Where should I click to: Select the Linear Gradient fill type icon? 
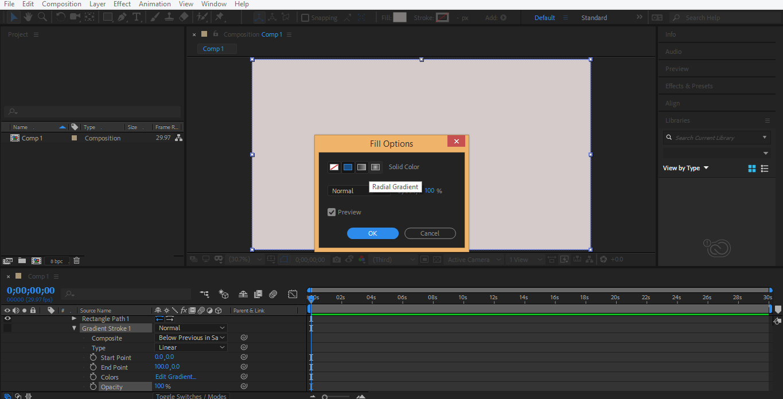[x=361, y=167]
